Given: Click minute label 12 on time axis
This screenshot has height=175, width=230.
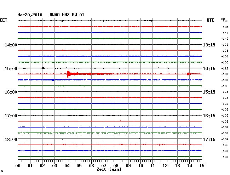Looking at the screenshot, I should pyautogui.click(x=165, y=165).
